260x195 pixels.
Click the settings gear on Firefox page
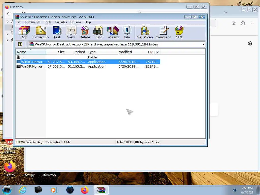(250, 43)
